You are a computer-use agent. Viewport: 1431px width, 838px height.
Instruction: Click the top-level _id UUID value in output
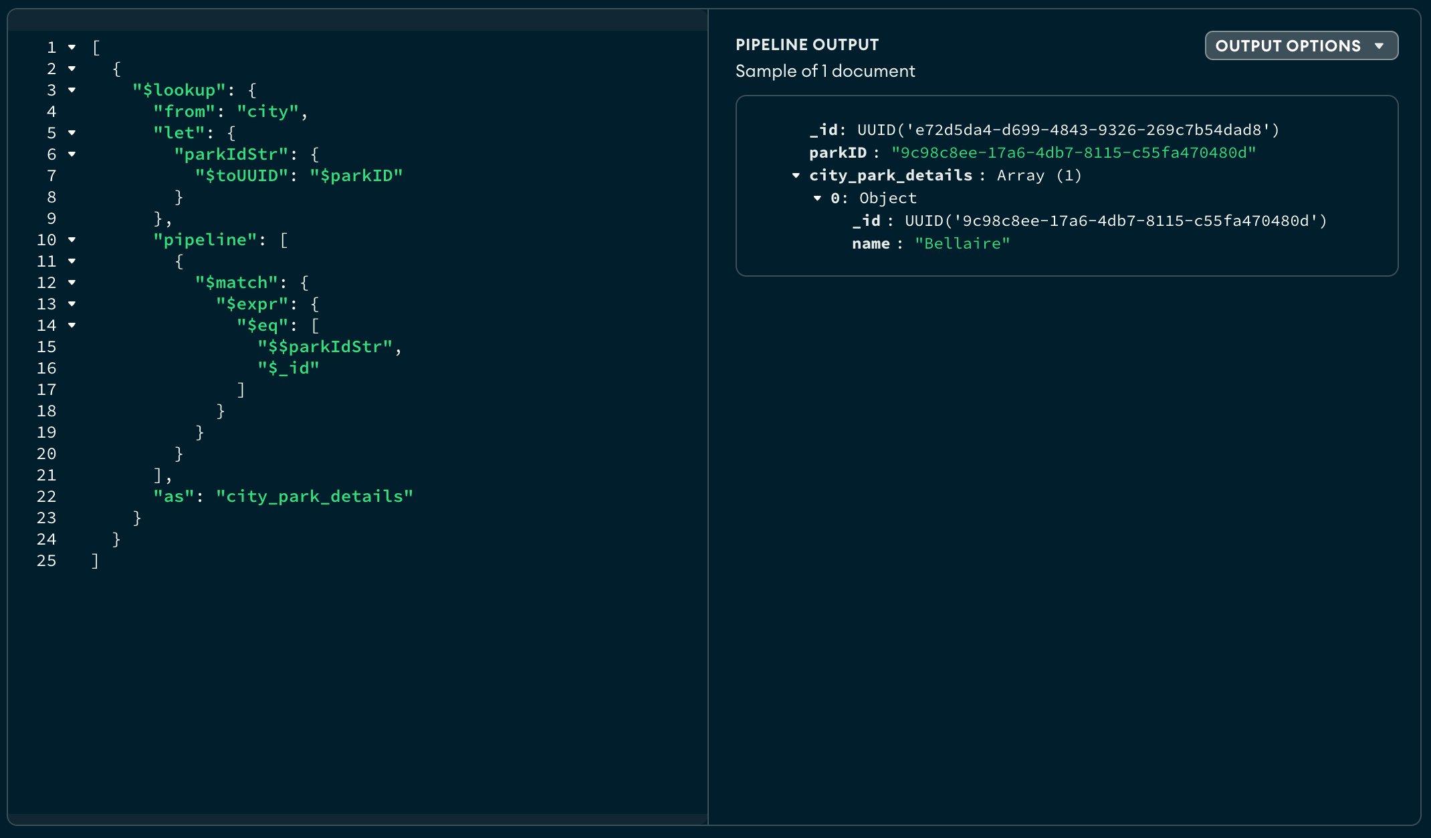coord(1068,130)
